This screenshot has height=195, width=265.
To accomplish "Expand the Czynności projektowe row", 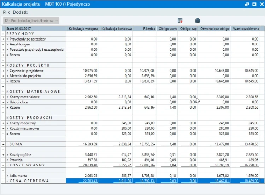I will 3,71.
